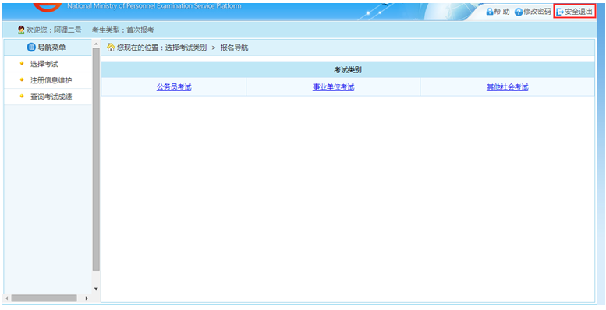The width and height of the screenshot is (606, 310).
Task: Click 选择考试类别 in the breadcrumb
Action: pos(186,48)
